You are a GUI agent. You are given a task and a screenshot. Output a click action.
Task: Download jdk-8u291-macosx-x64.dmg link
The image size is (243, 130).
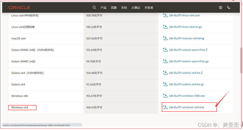[187, 38]
